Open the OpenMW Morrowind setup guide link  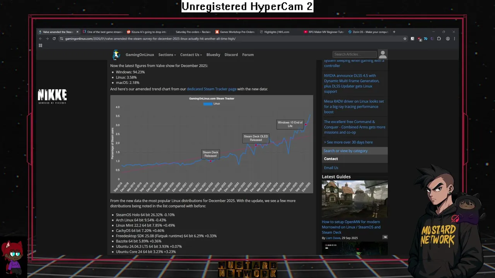coord(351,227)
